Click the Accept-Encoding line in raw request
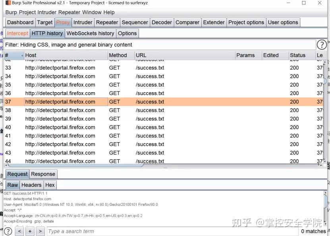The height and width of the screenshot is (236, 330). point(29,221)
